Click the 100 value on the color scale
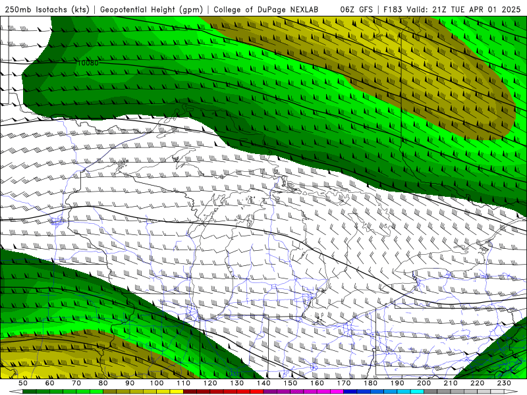Screen dimensions: 527x395 (157, 383)
